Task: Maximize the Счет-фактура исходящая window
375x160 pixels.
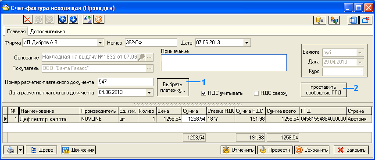Action: coord(358,8)
